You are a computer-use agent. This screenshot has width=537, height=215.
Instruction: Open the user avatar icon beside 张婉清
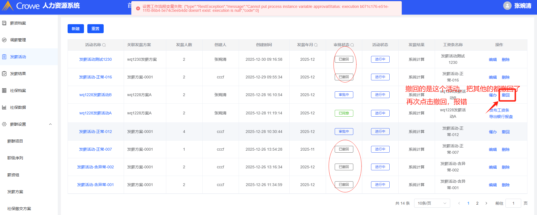click(x=507, y=6)
